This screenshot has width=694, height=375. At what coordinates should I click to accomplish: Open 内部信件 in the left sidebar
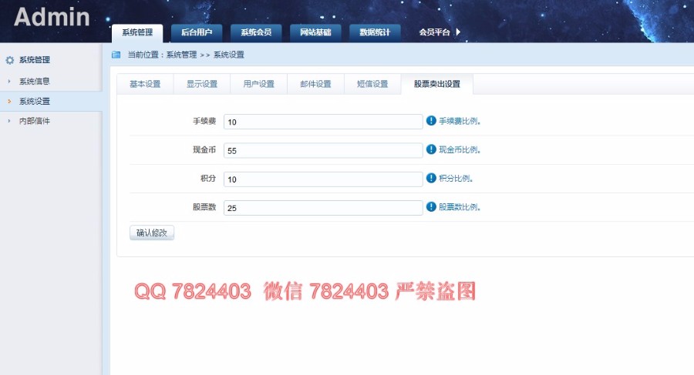(x=35, y=121)
